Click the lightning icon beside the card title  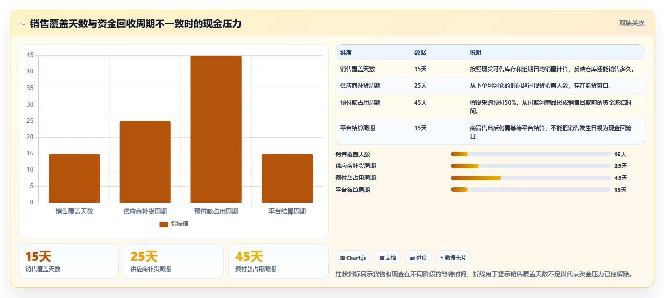point(23,24)
